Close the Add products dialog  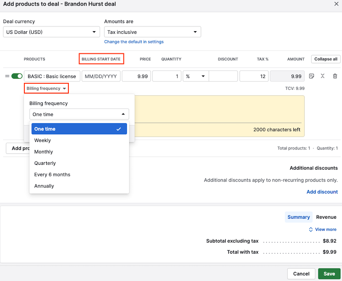point(336,5)
